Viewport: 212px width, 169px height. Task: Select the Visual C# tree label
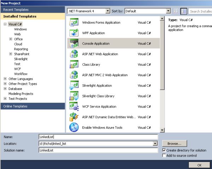click(x=15, y=24)
